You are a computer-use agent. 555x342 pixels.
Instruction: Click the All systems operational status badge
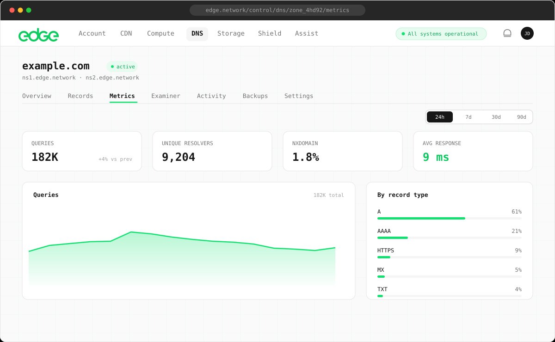click(441, 34)
